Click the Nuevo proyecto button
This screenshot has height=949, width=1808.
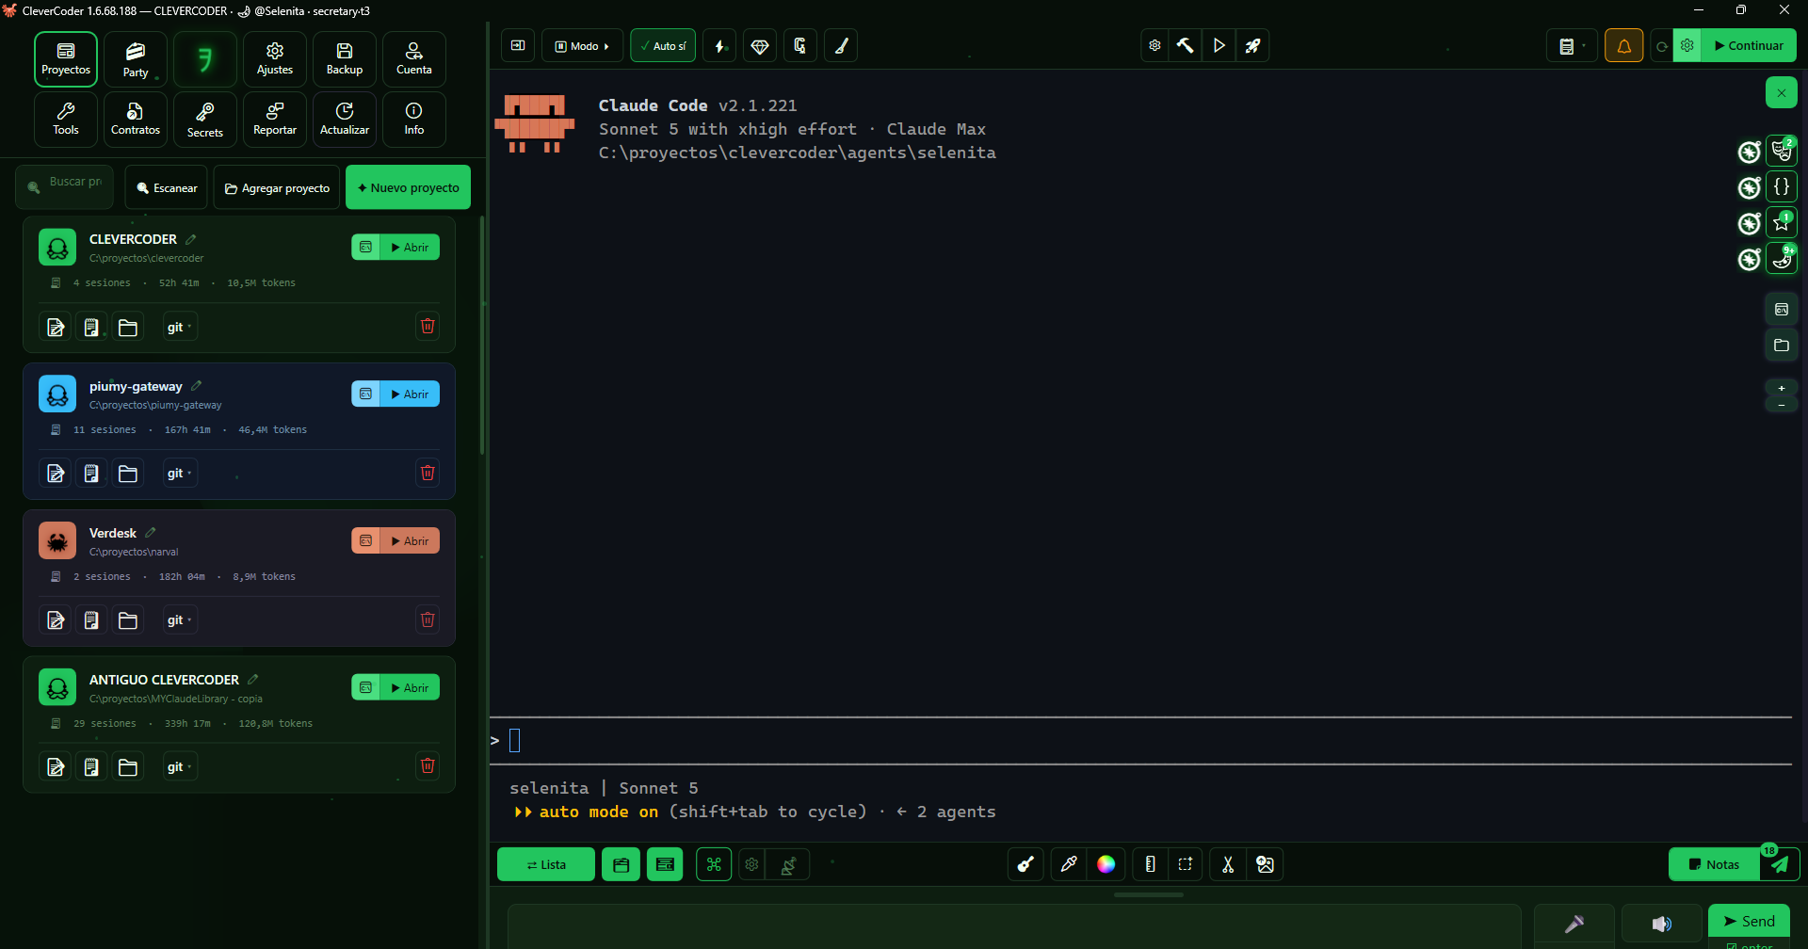(x=409, y=187)
